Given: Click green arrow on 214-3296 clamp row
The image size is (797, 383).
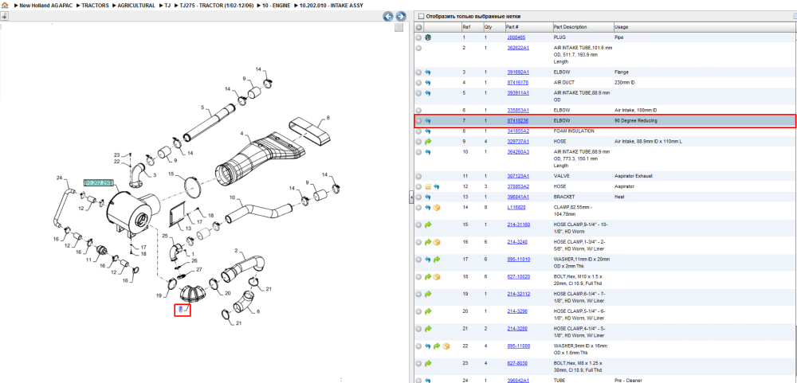Looking at the screenshot, I should pos(427,311).
